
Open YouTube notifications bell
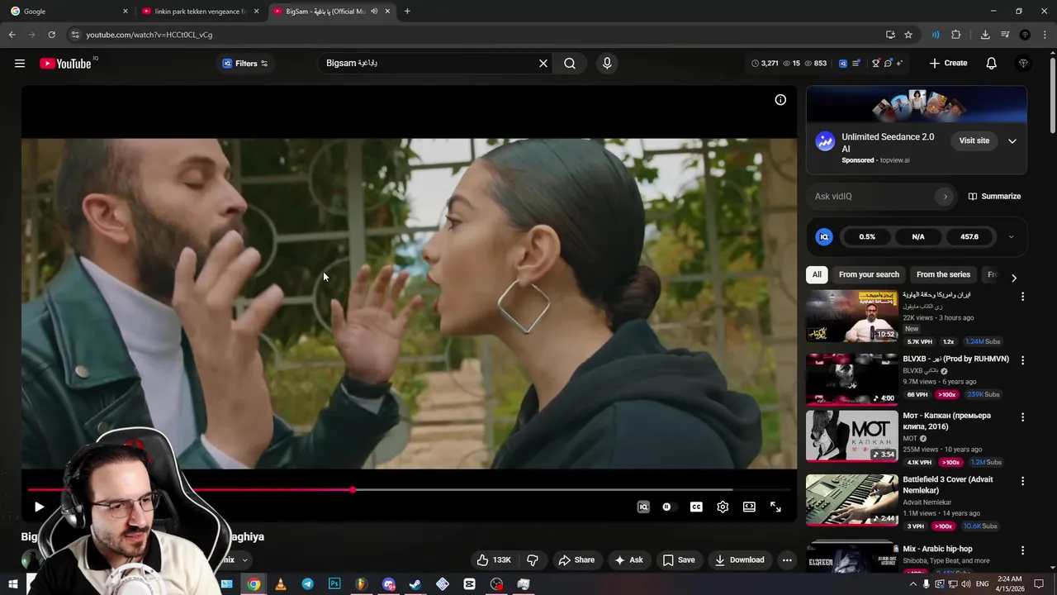click(x=992, y=64)
